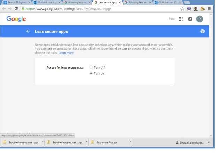
Task: Click the purple extension icon in toolbar
Action: [189, 9]
